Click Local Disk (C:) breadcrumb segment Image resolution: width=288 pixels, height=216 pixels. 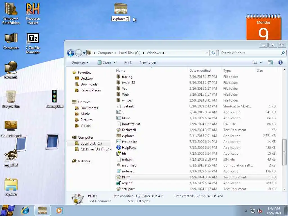click(x=130, y=53)
